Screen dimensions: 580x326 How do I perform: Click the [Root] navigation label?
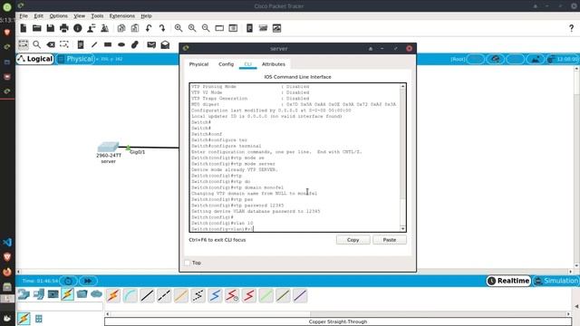tap(458, 59)
